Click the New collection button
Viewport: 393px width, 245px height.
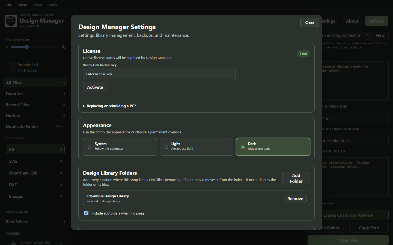click(x=380, y=35)
